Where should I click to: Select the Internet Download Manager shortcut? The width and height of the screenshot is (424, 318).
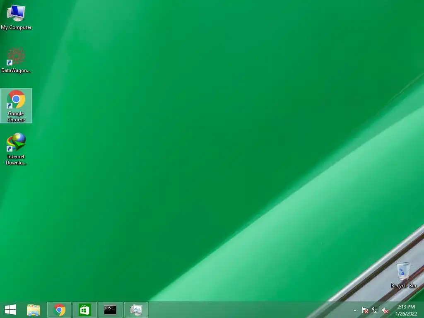(x=16, y=149)
